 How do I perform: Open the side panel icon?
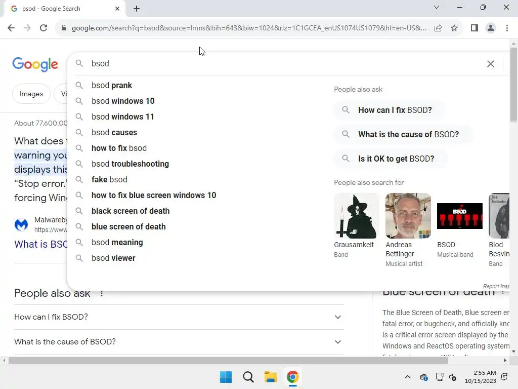click(474, 28)
